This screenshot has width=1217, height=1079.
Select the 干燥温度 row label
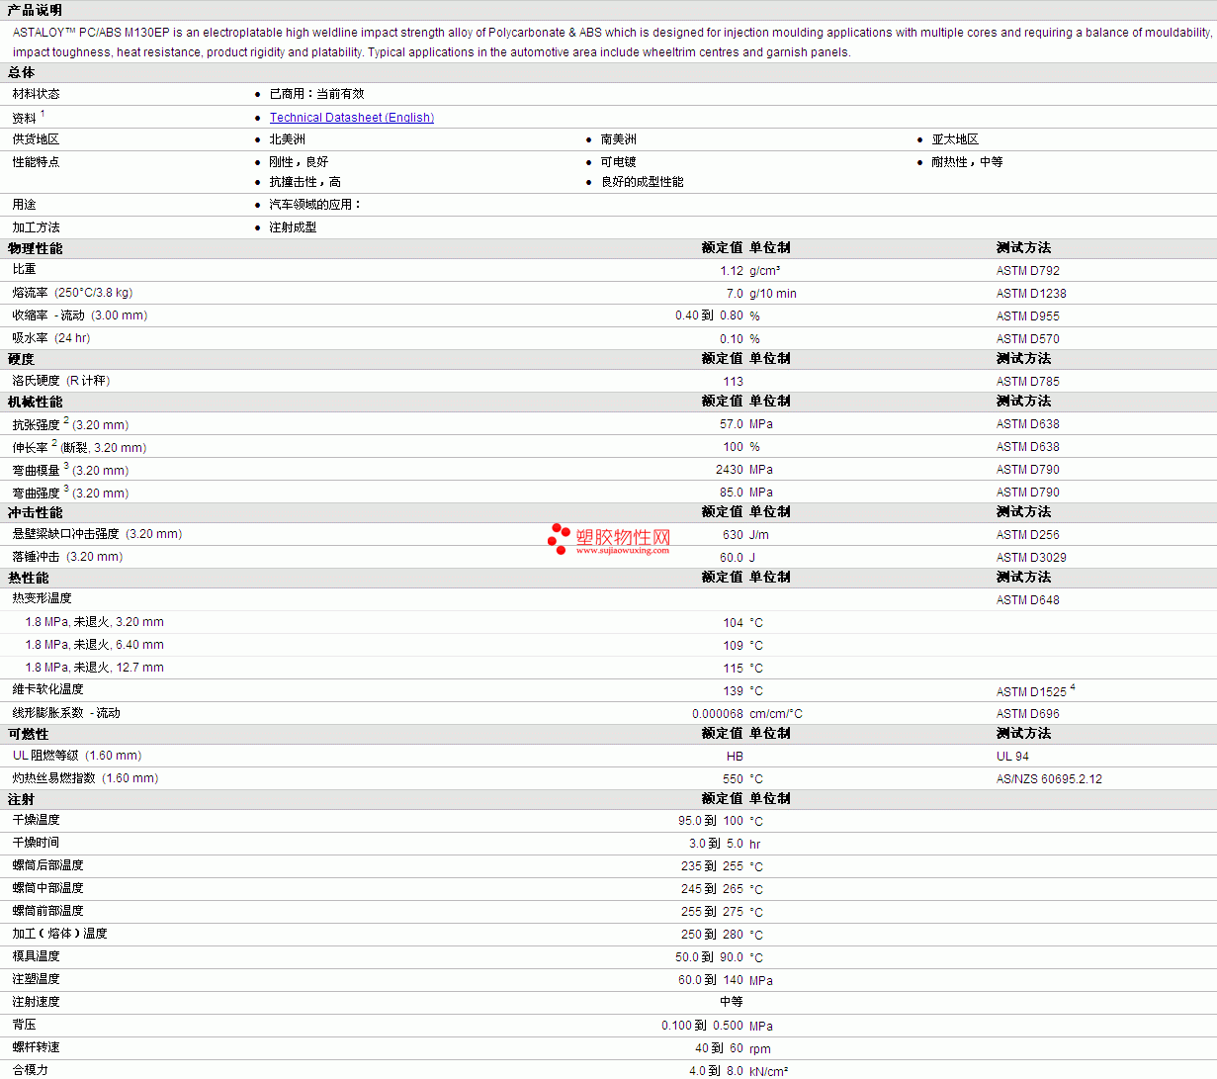point(36,820)
